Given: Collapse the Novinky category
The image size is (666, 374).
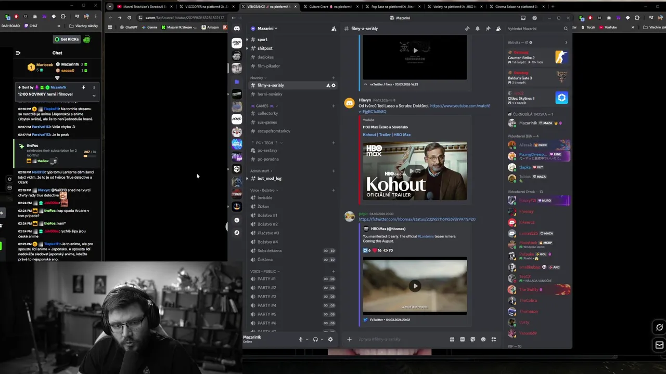Looking at the screenshot, I should click(259, 78).
